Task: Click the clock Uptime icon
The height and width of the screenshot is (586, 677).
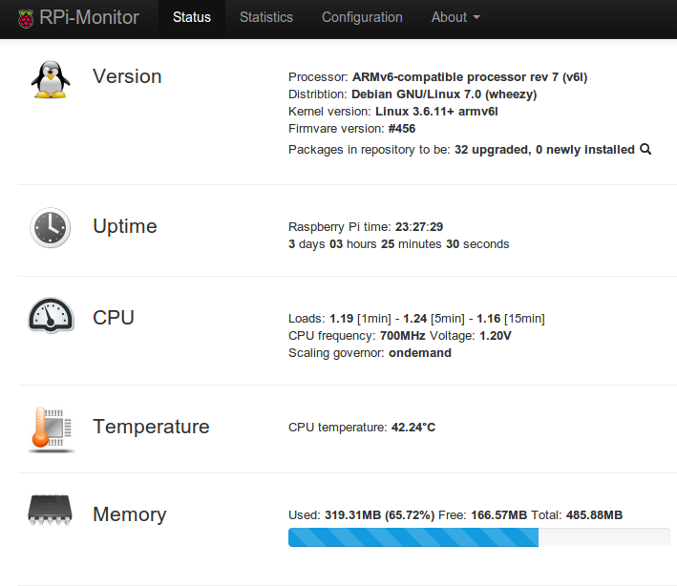Action: tap(50, 227)
